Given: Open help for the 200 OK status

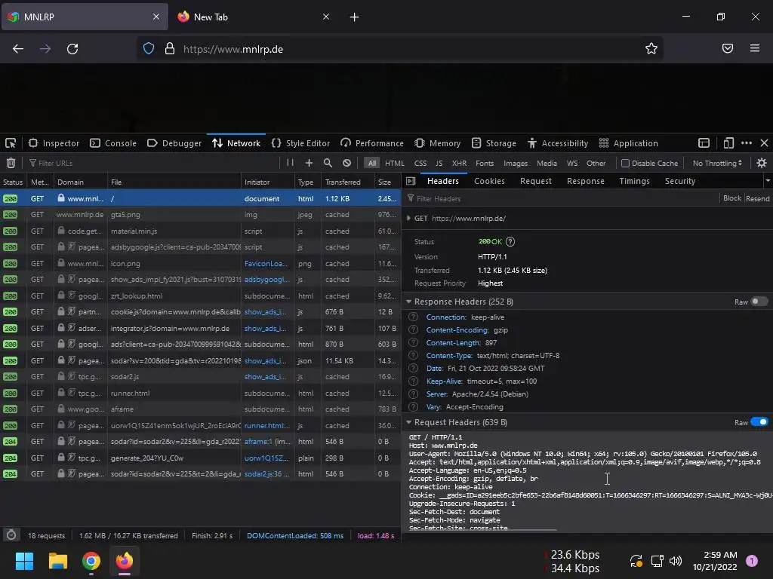Looking at the screenshot, I should point(510,242).
